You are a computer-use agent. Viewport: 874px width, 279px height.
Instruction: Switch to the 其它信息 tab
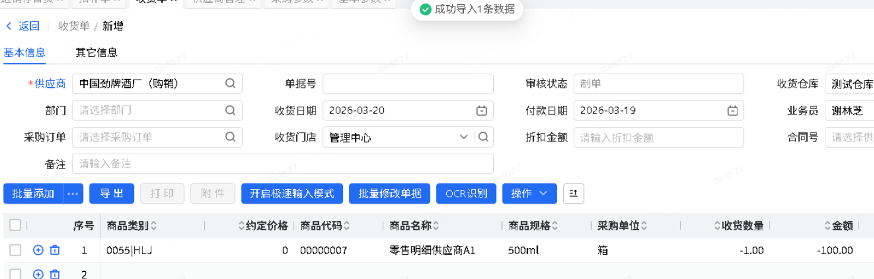(96, 52)
